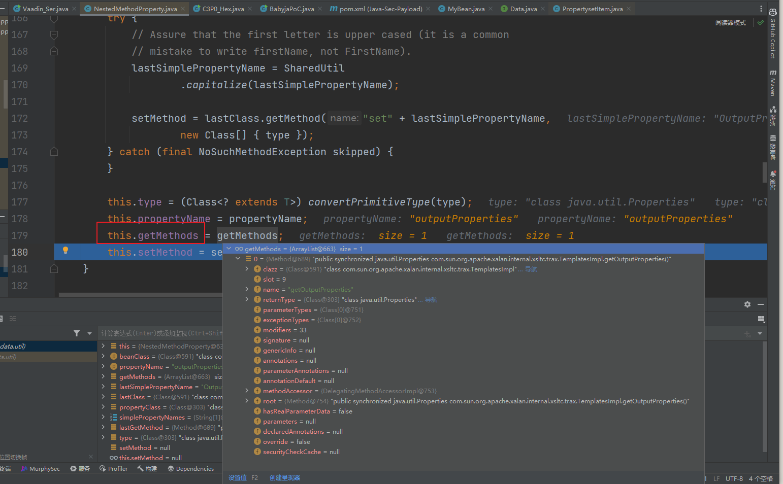The width and height of the screenshot is (783, 484).
Task: Open the watches dropdown arrow
Action: point(760,333)
